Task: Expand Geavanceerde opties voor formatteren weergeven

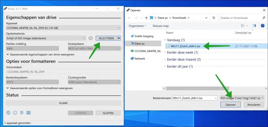Action: pos(40,88)
